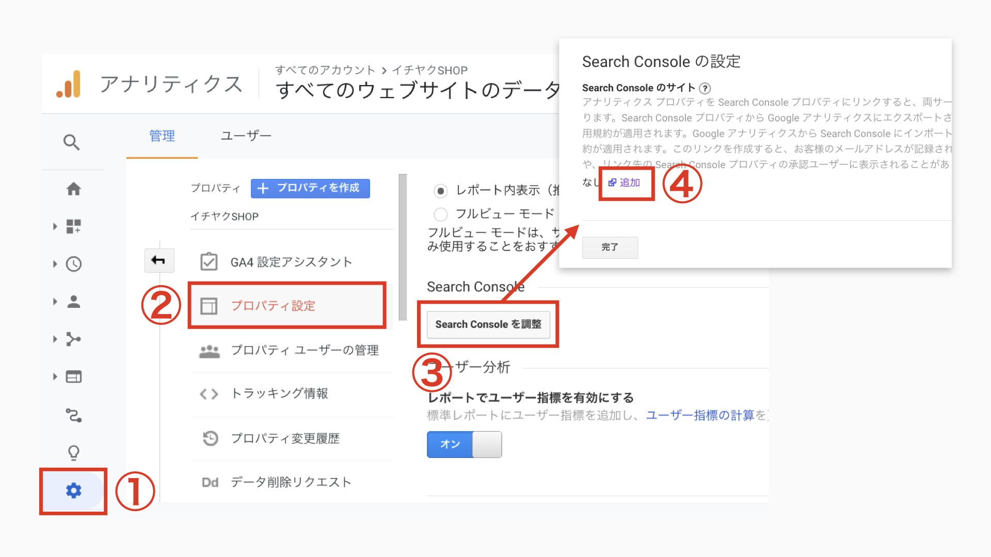Open プロパティ ユーザーの管理 menu item
The width and height of the screenshot is (991, 557).
[292, 351]
